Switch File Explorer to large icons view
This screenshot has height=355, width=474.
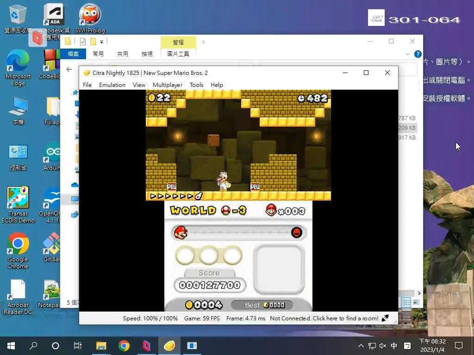tap(416, 302)
